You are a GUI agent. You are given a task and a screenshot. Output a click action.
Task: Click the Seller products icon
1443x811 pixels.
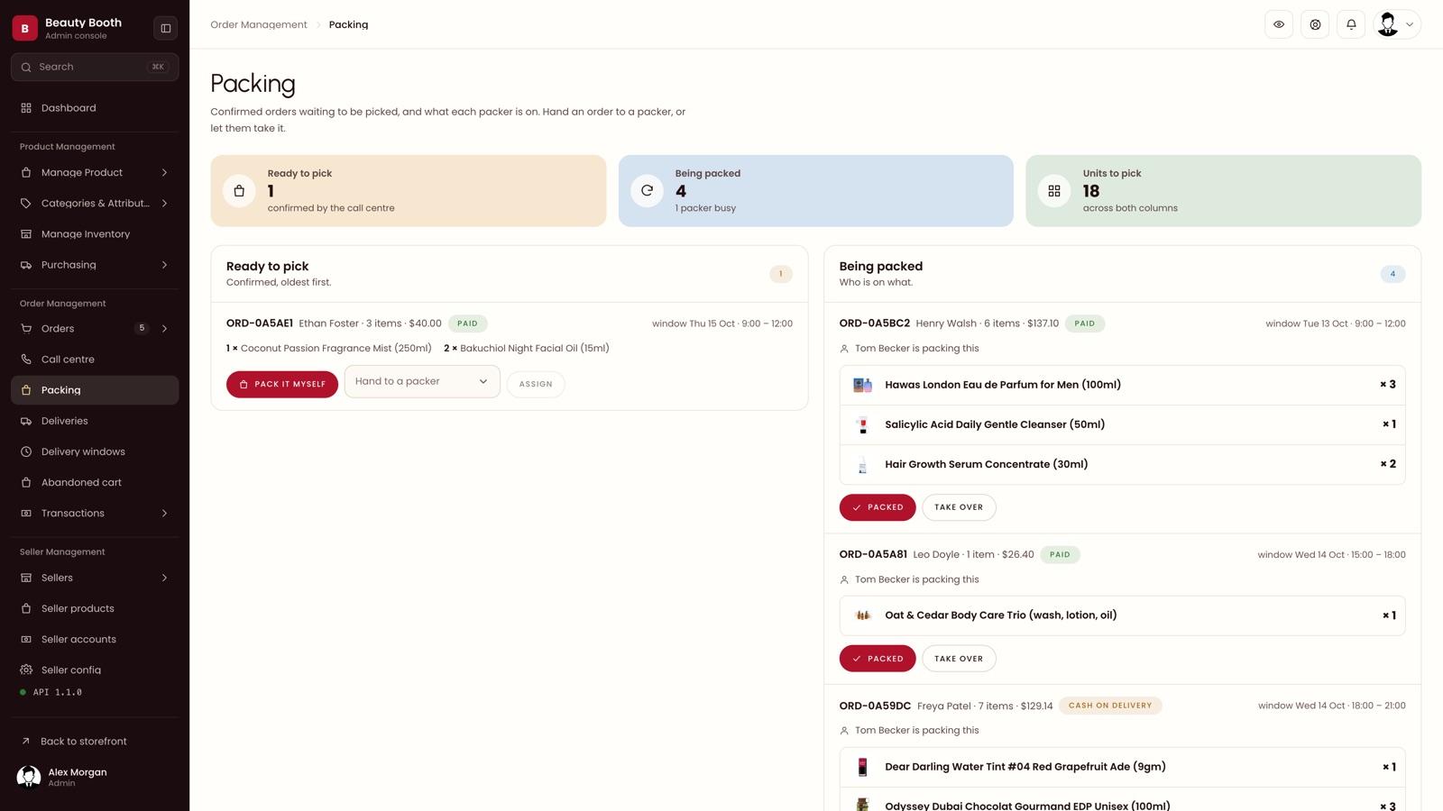(x=26, y=608)
